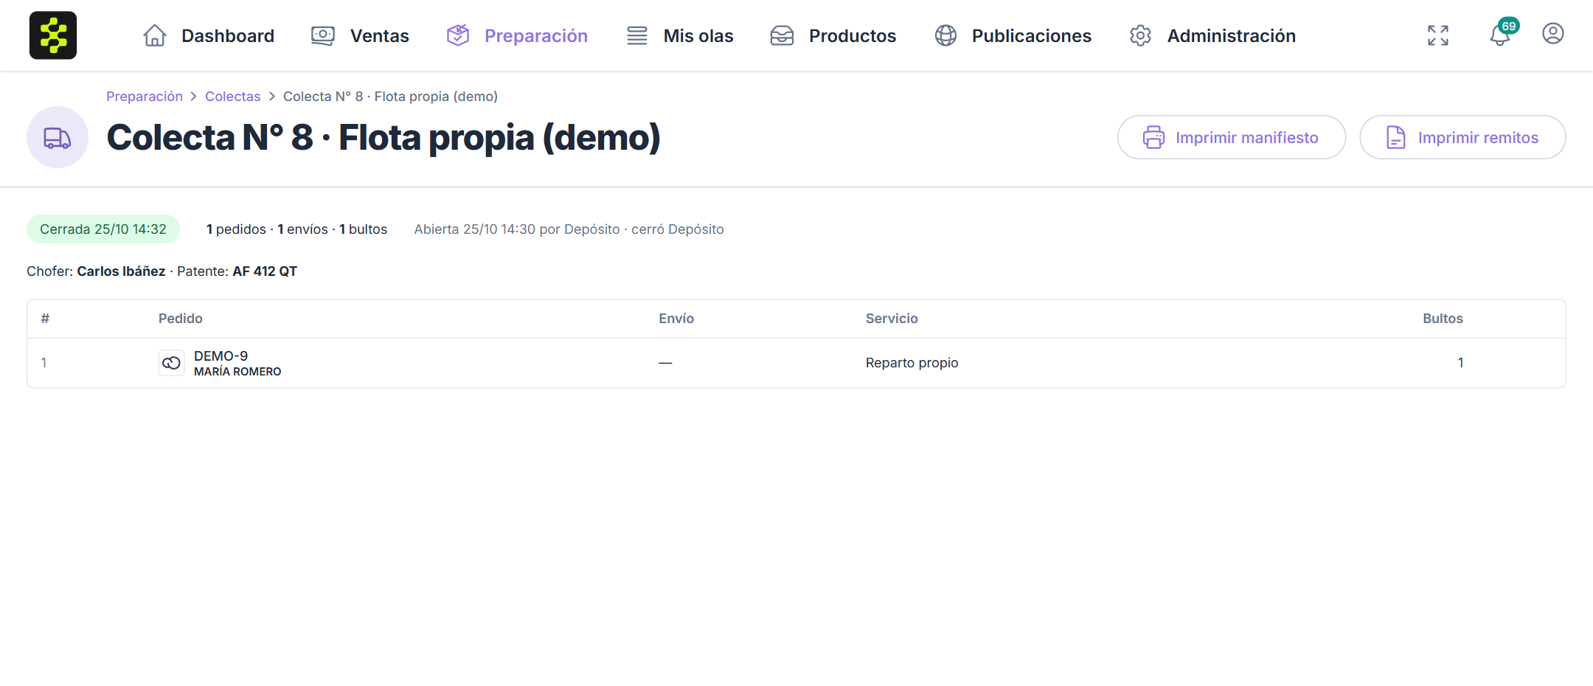Open the user profile icon
The height and width of the screenshot is (686, 1593).
pyautogui.click(x=1553, y=34)
